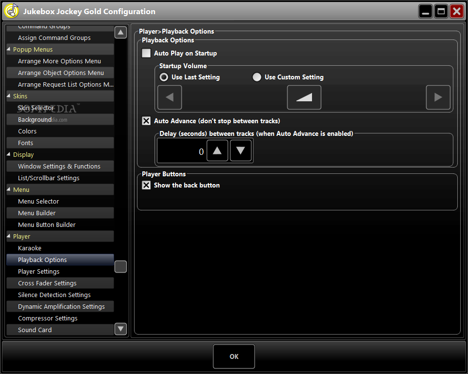This screenshot has width=468, height=374.
Task: Open Silence Detection Settings
Action: point(60,295)
